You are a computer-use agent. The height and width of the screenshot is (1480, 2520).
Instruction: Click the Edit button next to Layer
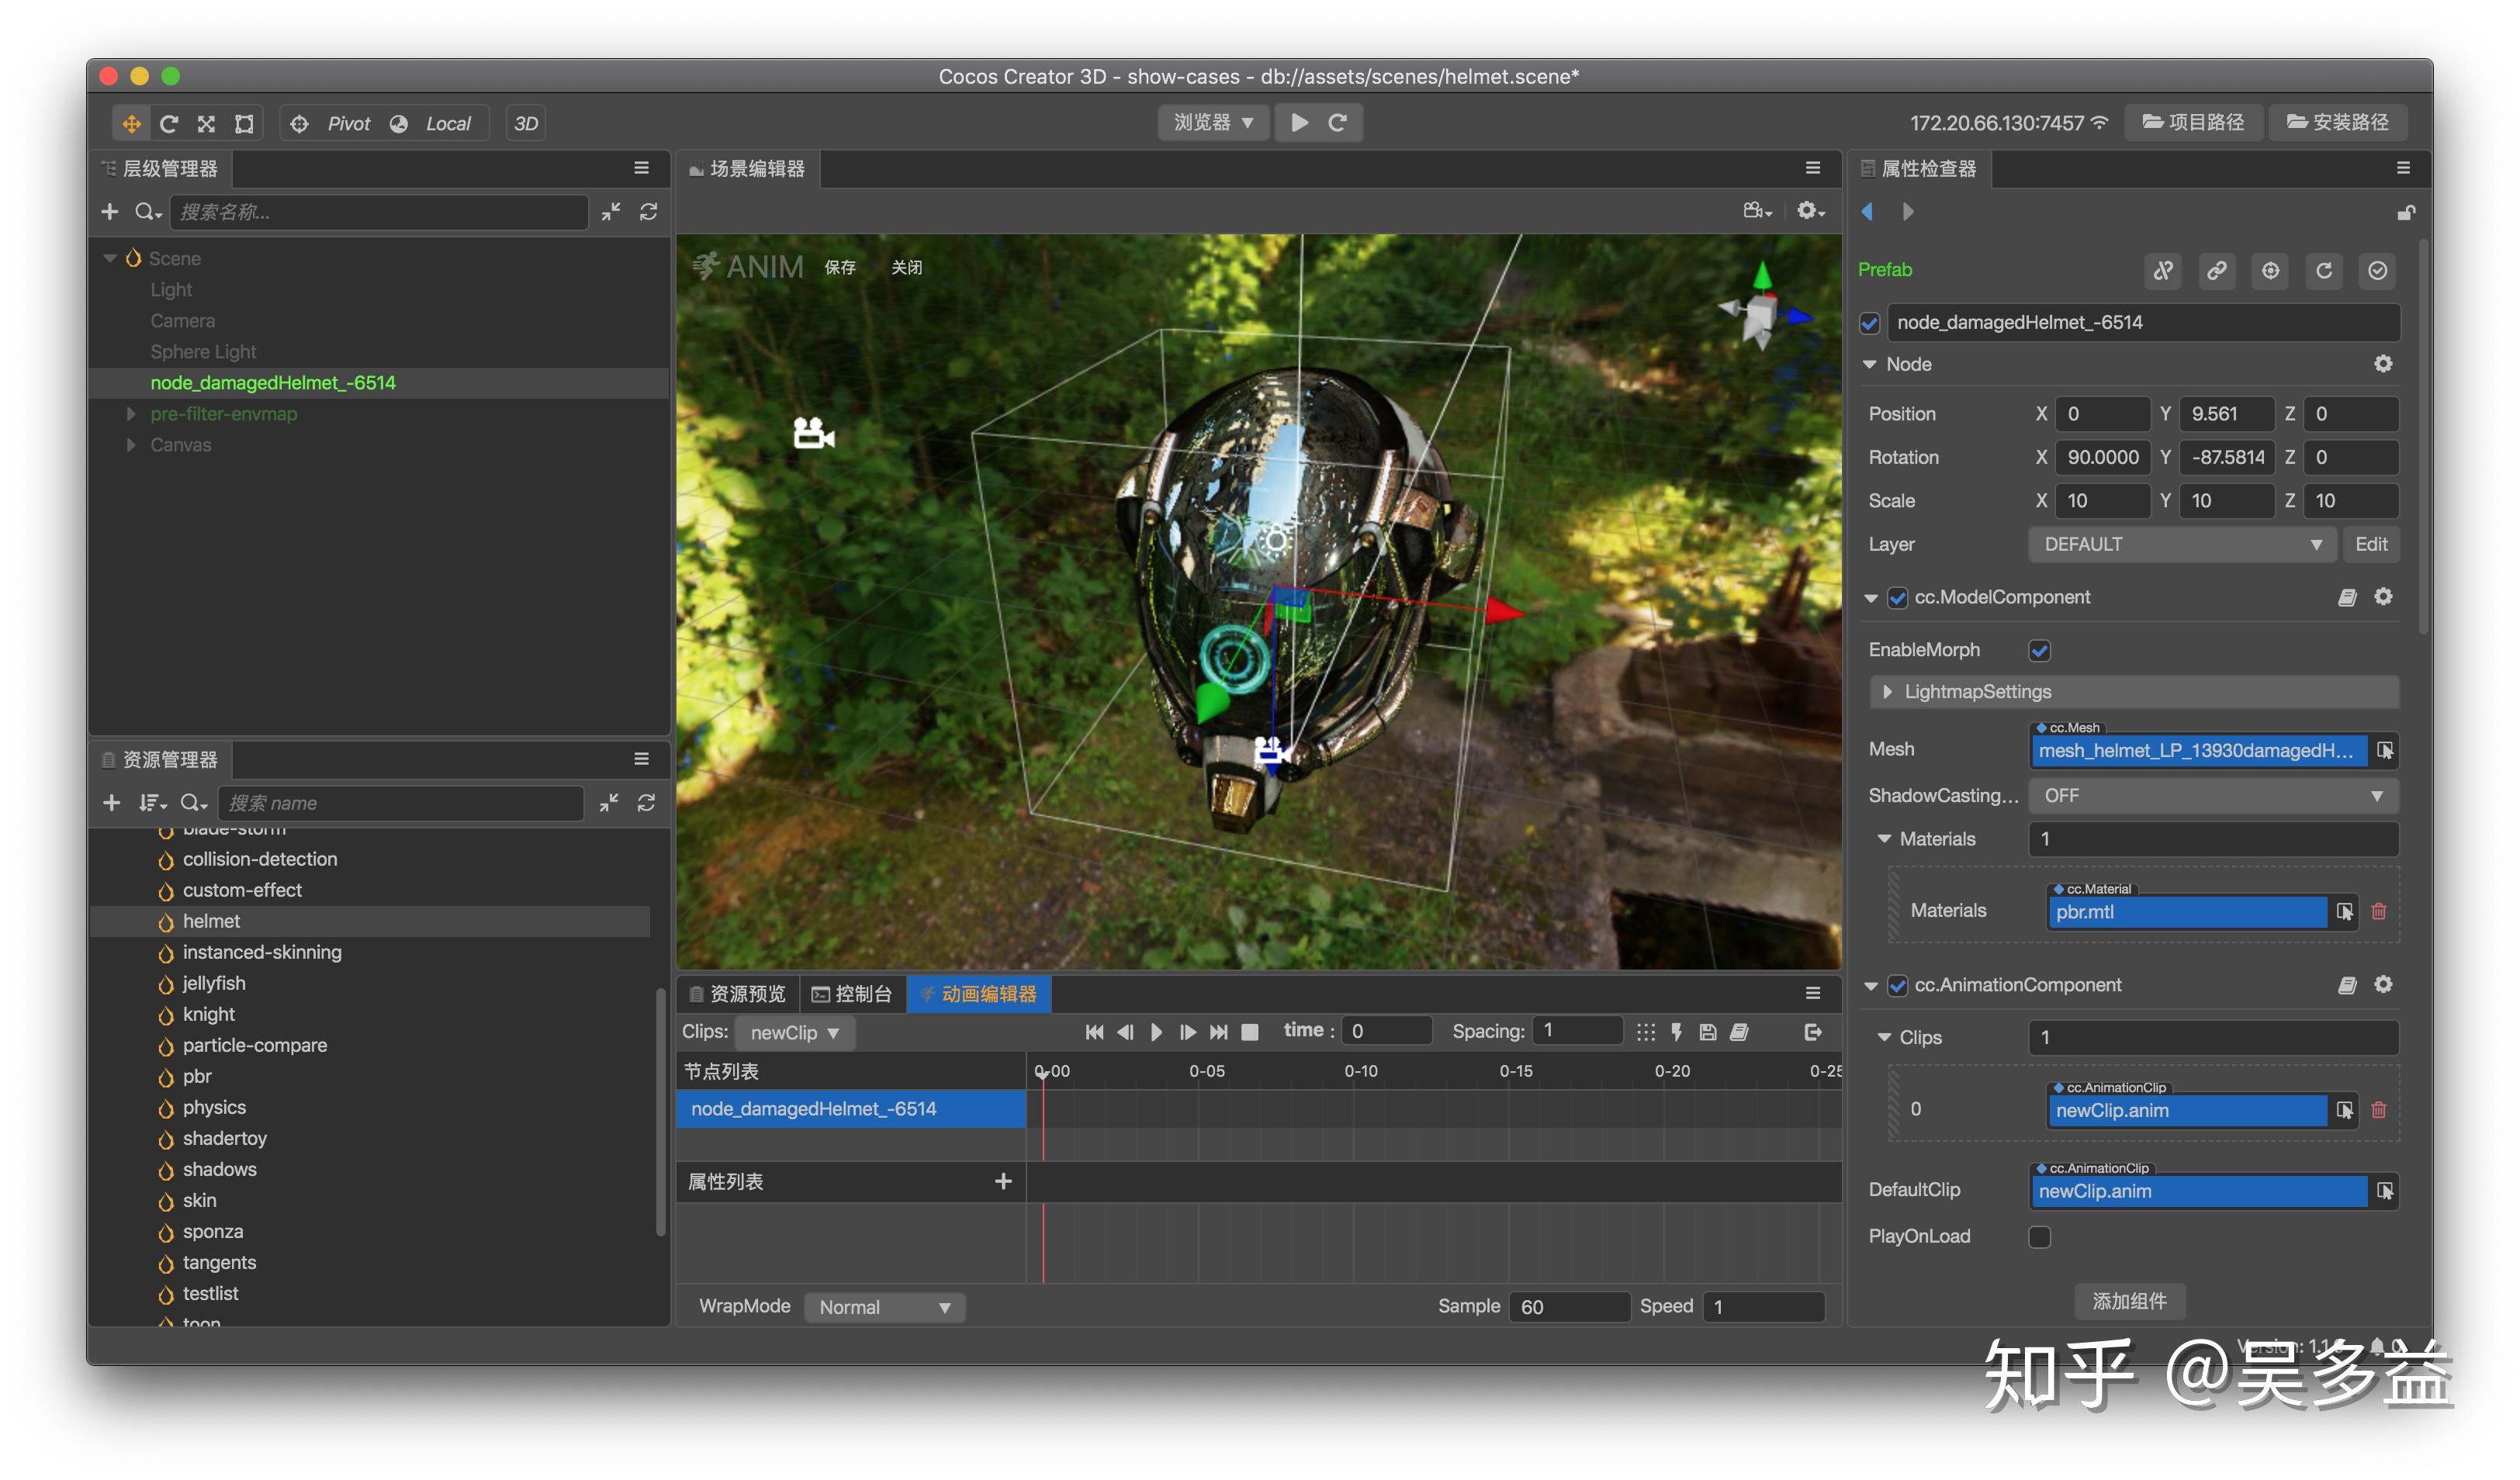(2370, 544)
